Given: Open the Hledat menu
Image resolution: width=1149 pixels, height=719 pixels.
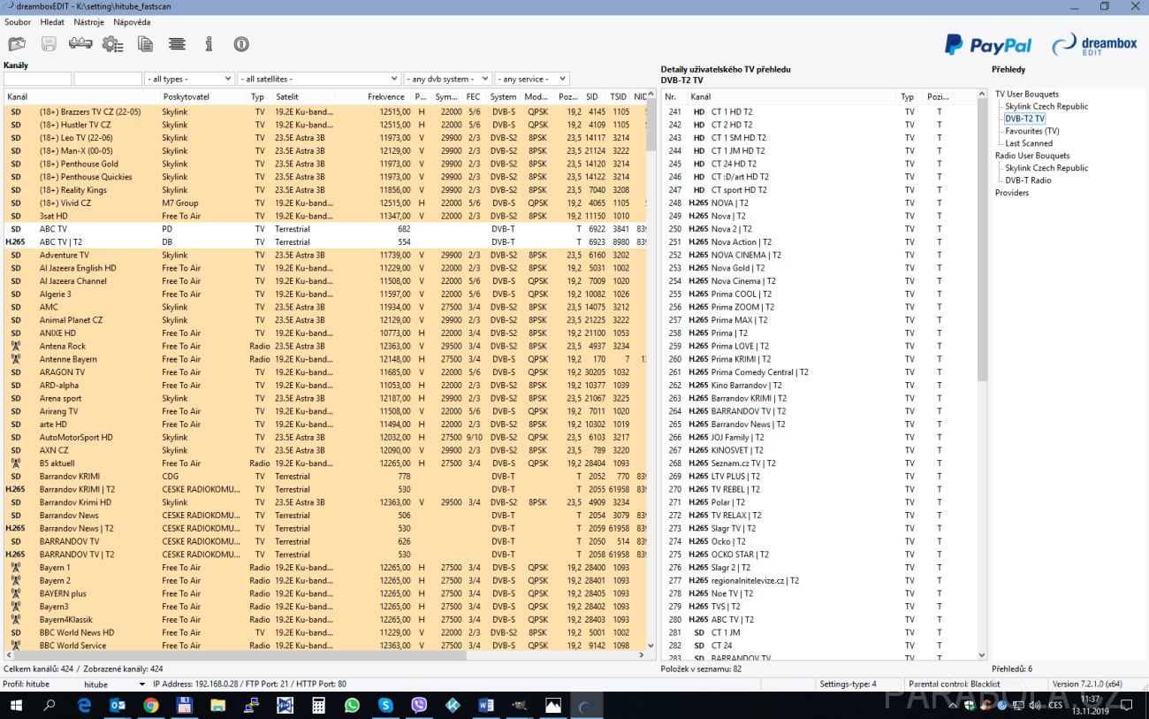Looking at the screenshot, I should coord(52,22).
